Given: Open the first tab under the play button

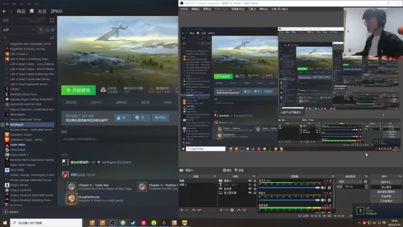Looking at the screenshot, I should (x=71, y=102).
